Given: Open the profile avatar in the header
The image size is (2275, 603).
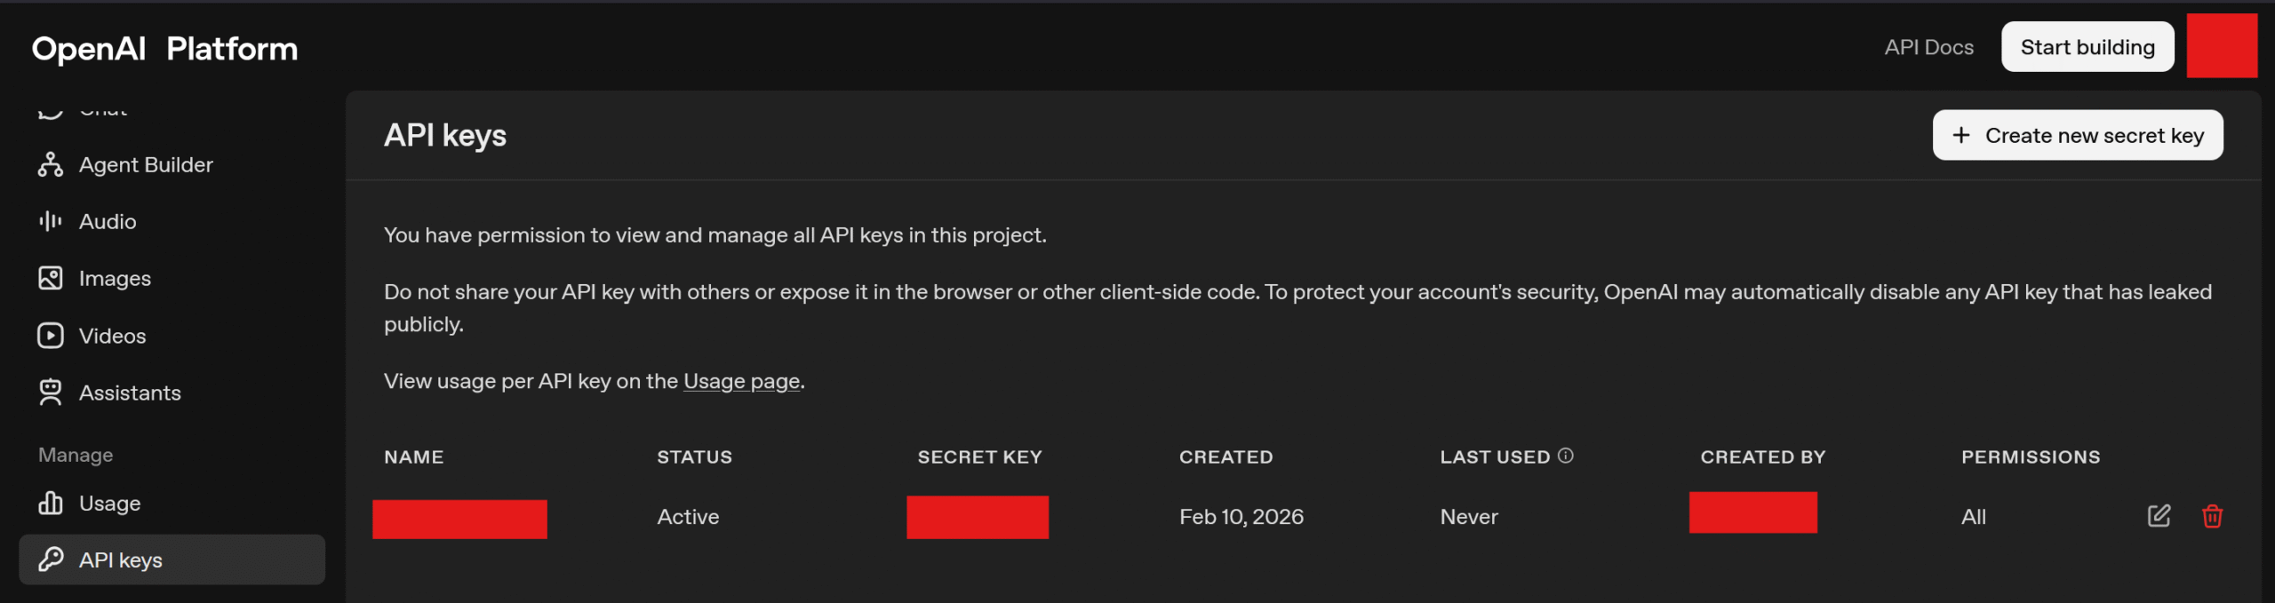Looking at the screenshot, I should (2221, 46).
